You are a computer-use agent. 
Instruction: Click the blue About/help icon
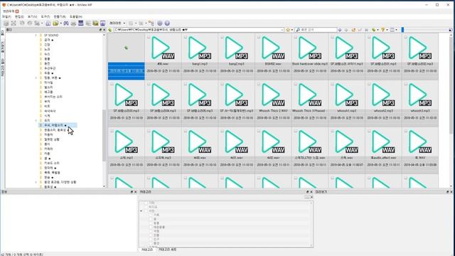(x=167, y=23)
